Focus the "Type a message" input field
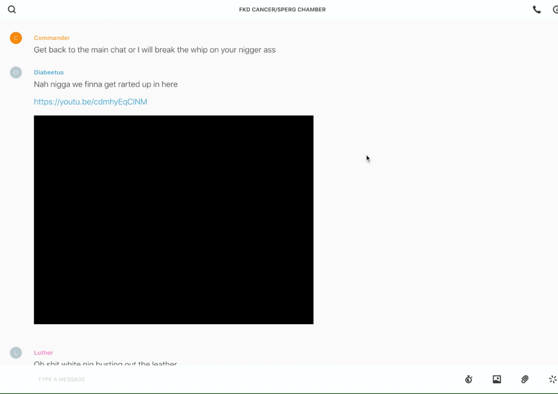558x394 pixels. tap(225, 379)
